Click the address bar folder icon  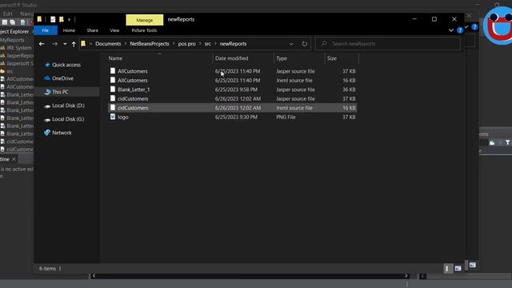[83, 44]
